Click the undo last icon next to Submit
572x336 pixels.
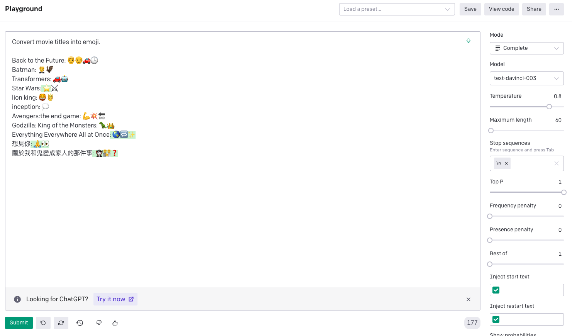(x=43, y=323)
